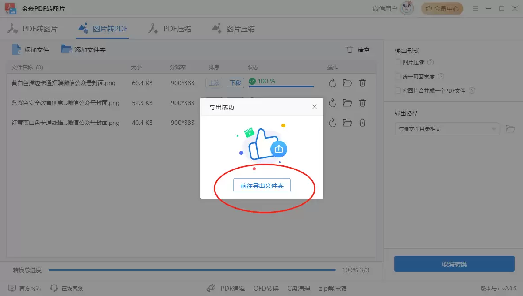
Task: Enable merging images into one PDF file
Action: [x=397, y=90]
